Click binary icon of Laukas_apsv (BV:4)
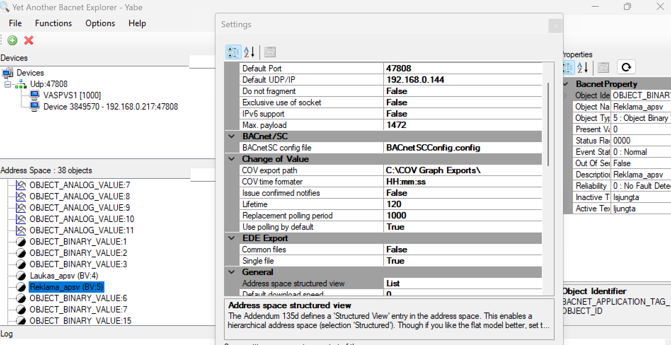 21,276
